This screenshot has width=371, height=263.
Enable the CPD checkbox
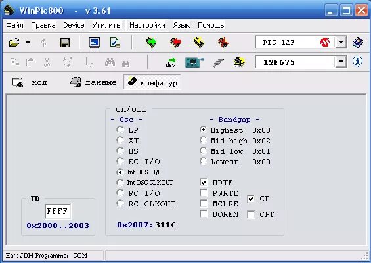tap(251, 214)
